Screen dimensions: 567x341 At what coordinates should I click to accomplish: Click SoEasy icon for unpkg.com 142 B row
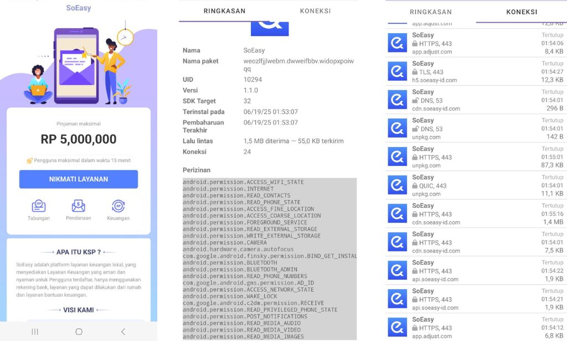pyautogui.click(x=398, y=128)
